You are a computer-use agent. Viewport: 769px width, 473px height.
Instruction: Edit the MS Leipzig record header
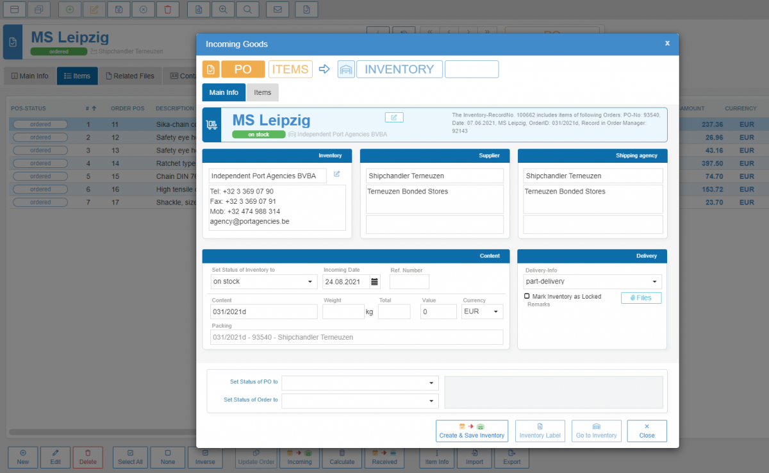coord(394,117)
